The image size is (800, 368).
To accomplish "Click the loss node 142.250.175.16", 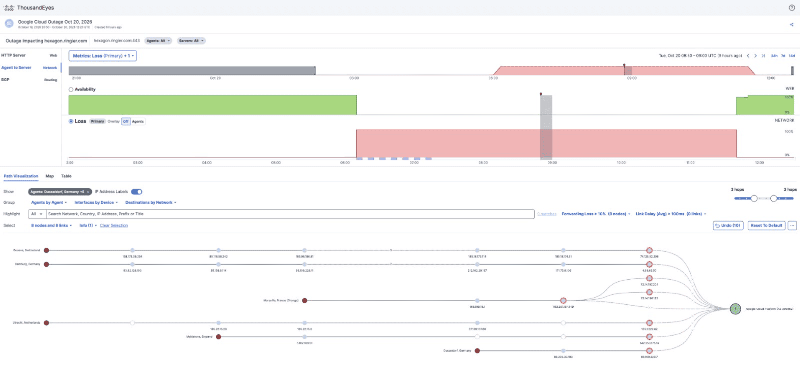I will click(x=649, y=337).
